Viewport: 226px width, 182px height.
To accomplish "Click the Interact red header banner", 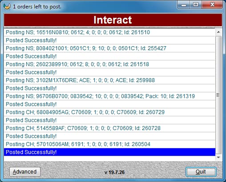I will tap(113, 20).
